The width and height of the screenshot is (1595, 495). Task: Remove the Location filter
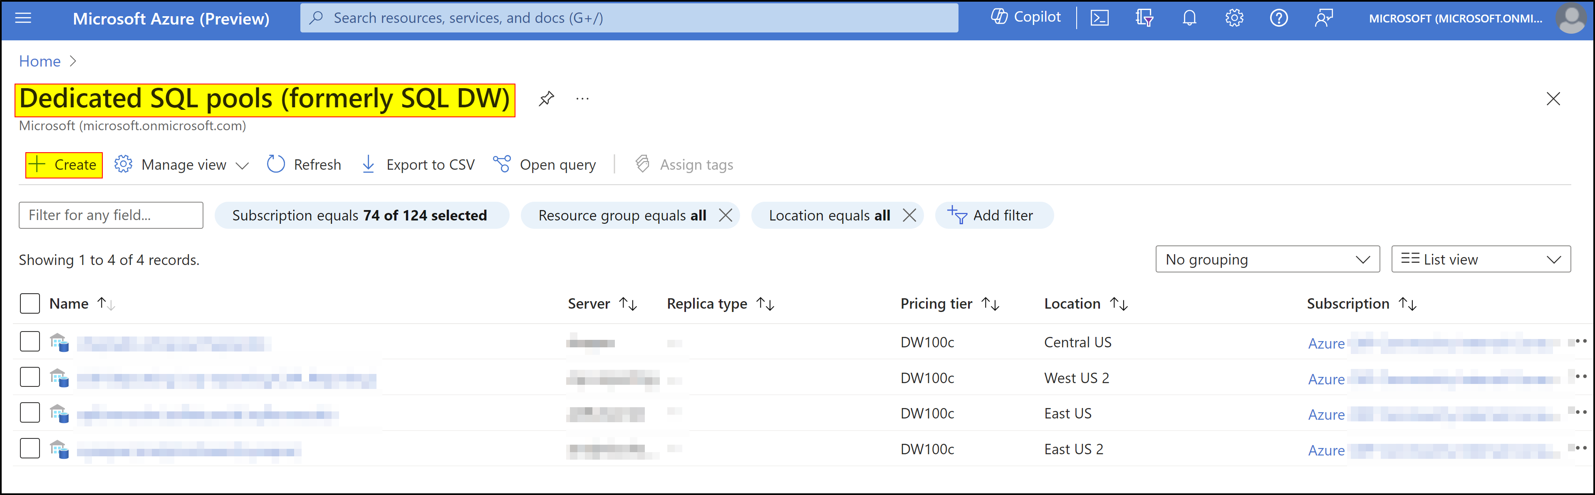click(909, 215)
